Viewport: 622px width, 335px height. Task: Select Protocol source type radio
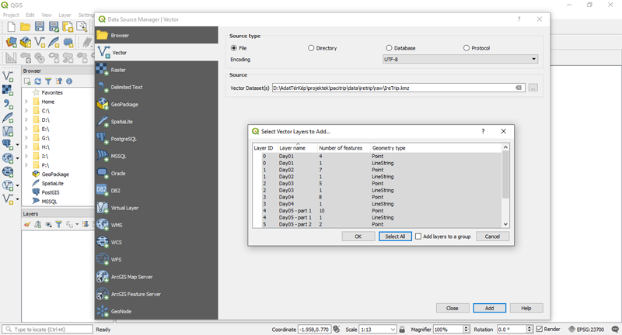pyautogui.click(x=466, y=48)
